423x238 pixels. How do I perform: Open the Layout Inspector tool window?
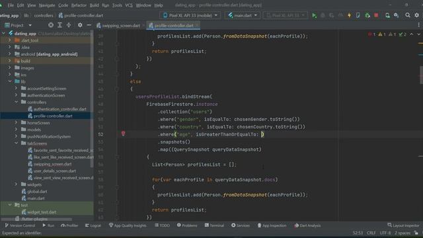(x=403, y=225)
